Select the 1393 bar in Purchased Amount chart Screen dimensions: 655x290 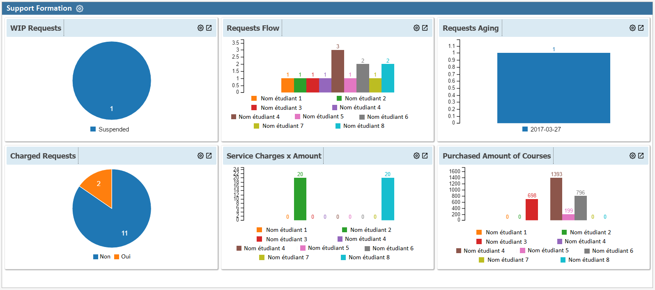pyautogui.click(x=556, y=199)
